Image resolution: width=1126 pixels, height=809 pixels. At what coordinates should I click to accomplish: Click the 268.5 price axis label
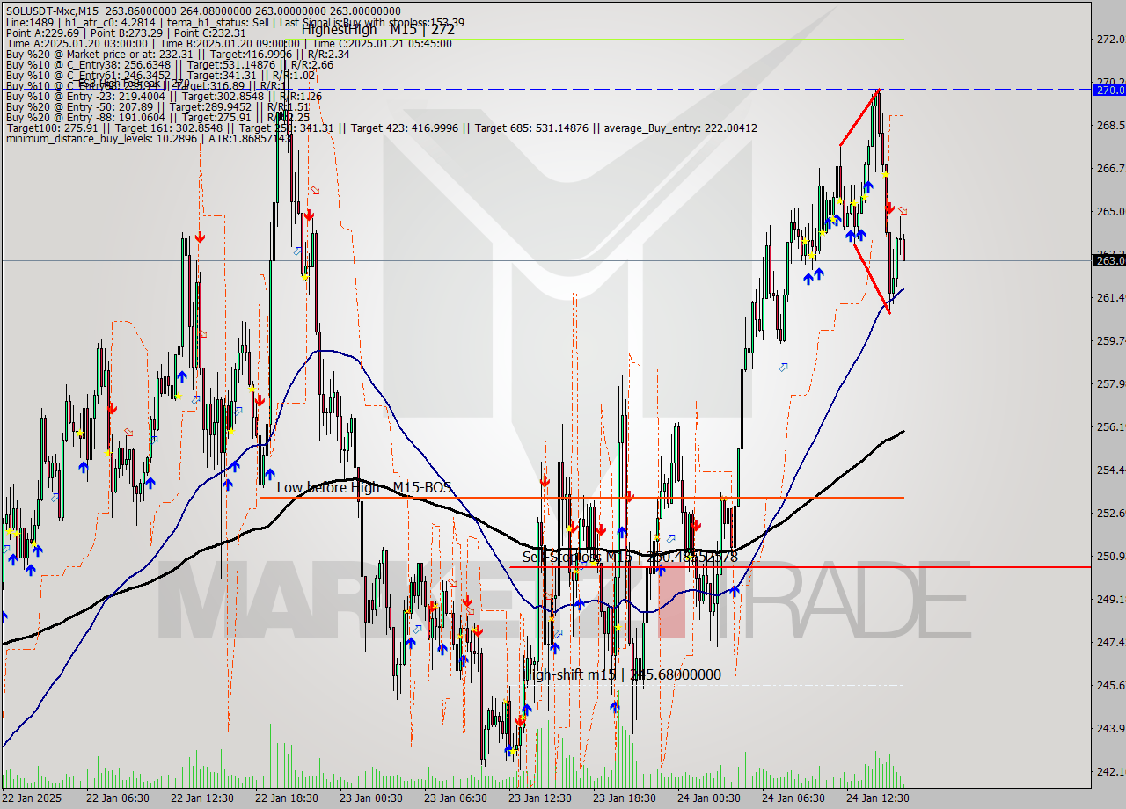1111,126
